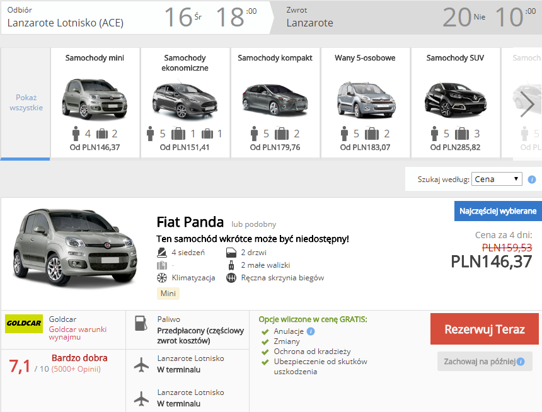542x412 pixels.
Task: Click the Fiat Panda title
Action: [x=190, y=222]
